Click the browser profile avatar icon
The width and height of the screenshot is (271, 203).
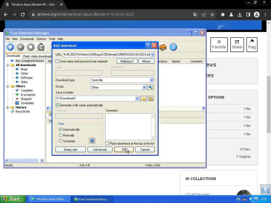tap(257, 15)
